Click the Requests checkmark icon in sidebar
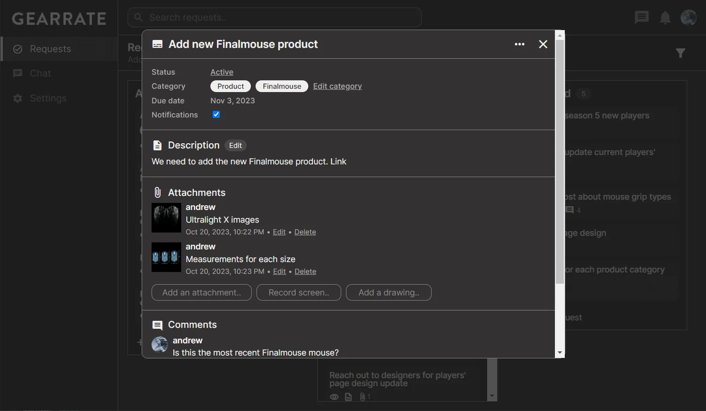Screen dimensions: 706x411 [18, 49]
